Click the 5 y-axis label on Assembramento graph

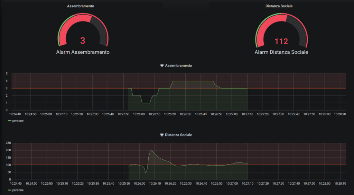(7, 73)
